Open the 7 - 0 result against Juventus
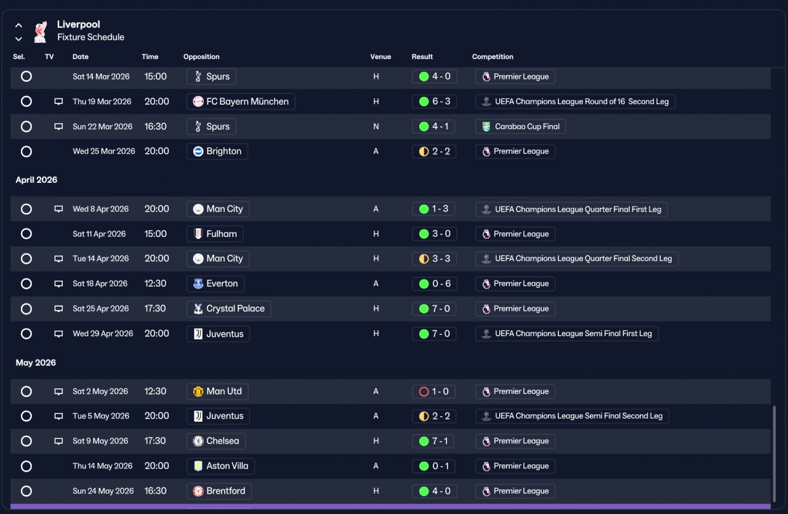The image size is (788, 514). point(434,334)
